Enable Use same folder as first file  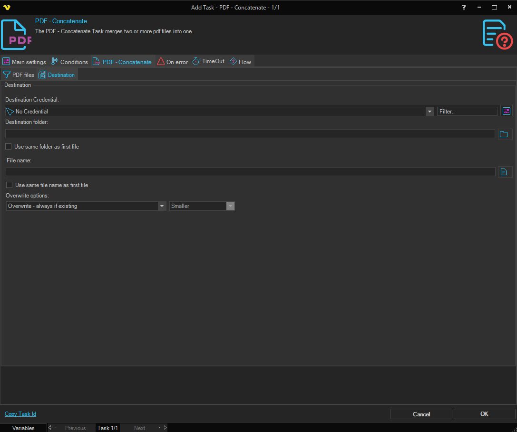[9, 147]
